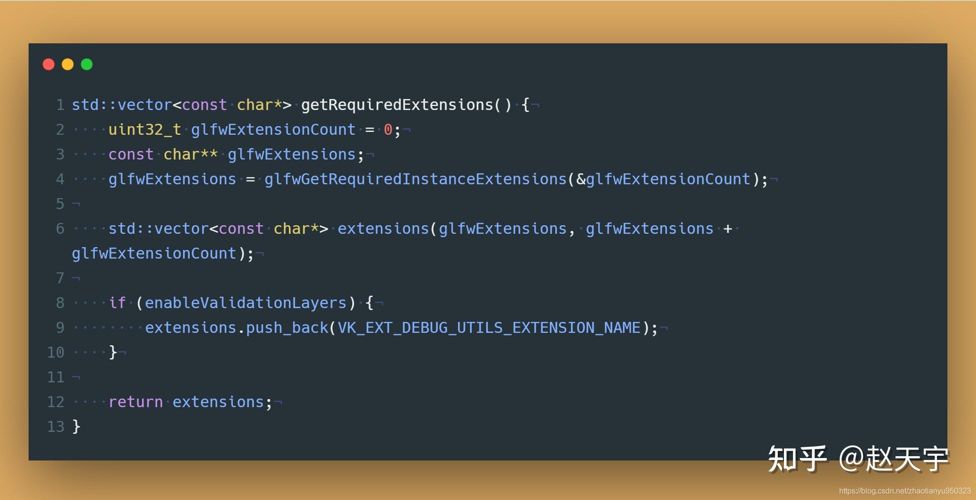This screenshot has height=500, width=976.
Task: Click line number 6 in the gutter
Action: tap(60, 229)
